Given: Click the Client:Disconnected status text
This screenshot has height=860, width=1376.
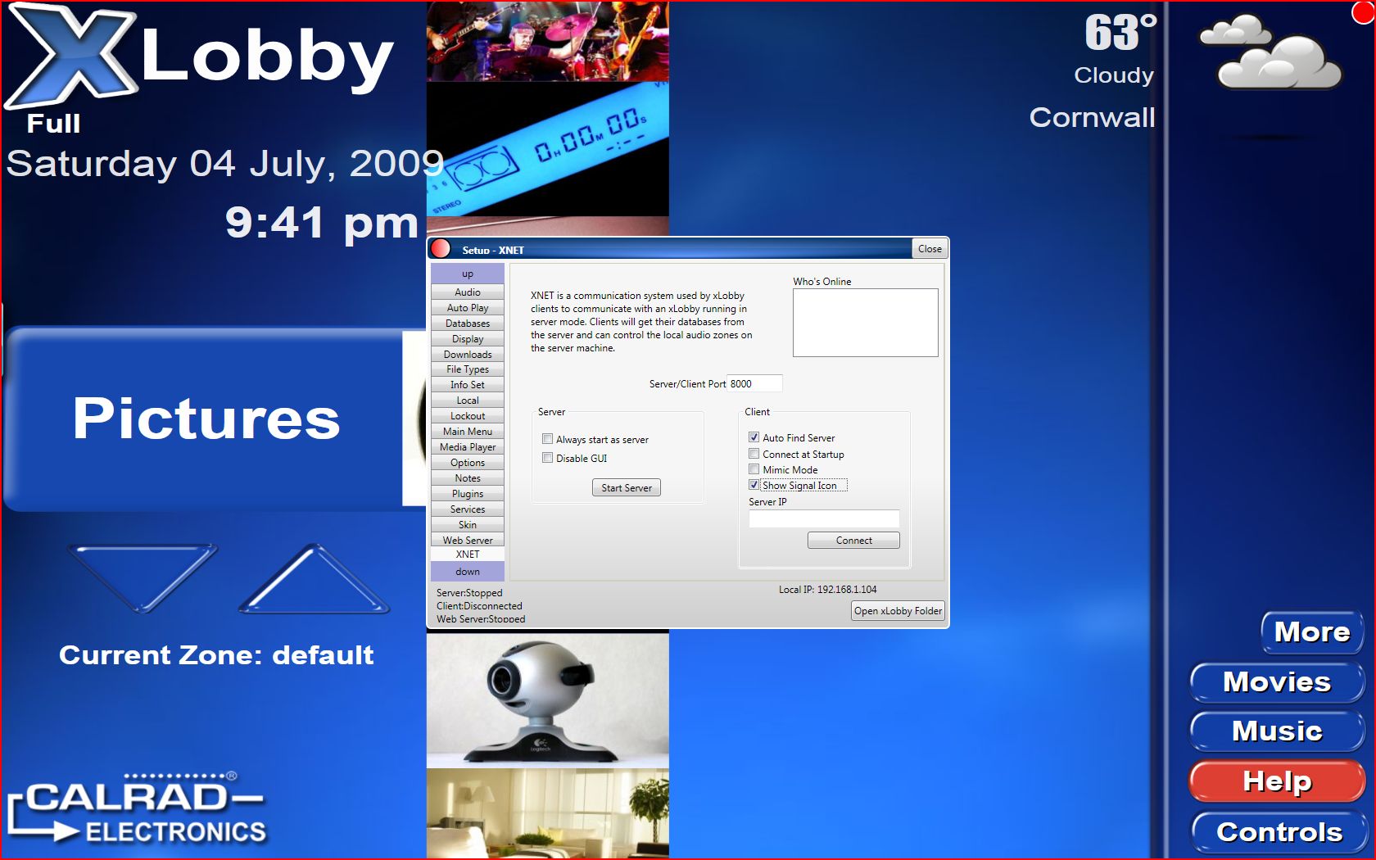Looking at the screenshot, I should point(479,606).
